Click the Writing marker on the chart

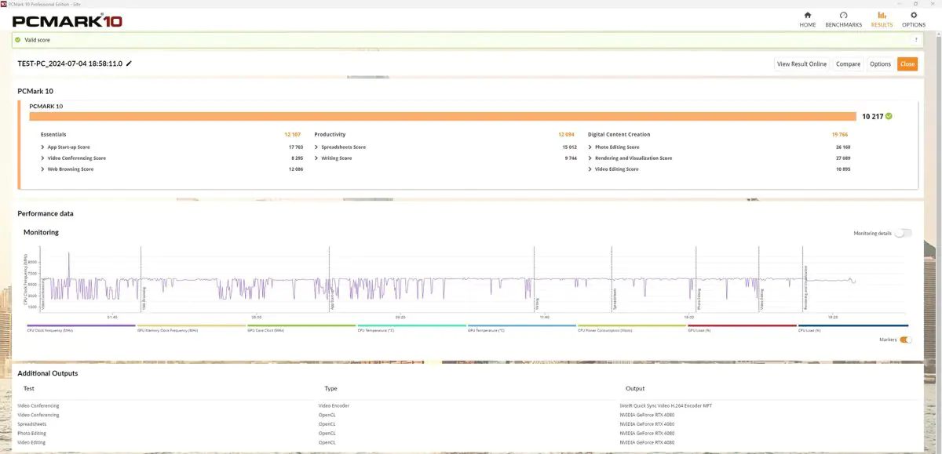[537, 303]
